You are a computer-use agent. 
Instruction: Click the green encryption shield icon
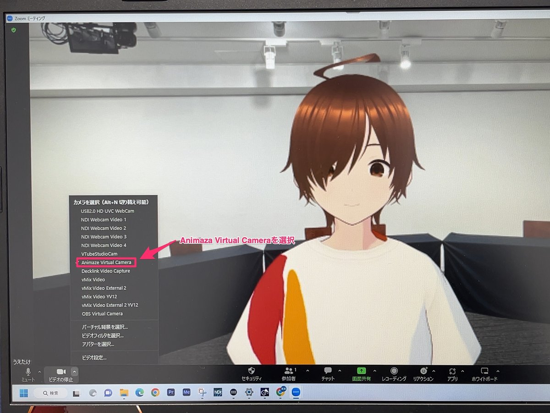14,30
